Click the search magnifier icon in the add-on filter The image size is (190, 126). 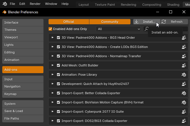[x=147, y=29]
